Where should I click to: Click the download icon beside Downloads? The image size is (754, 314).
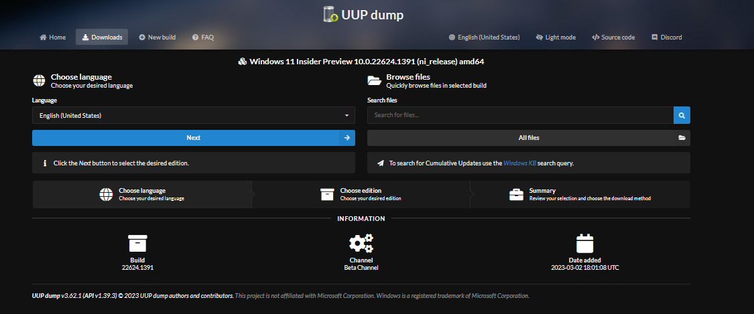(85, 37)
